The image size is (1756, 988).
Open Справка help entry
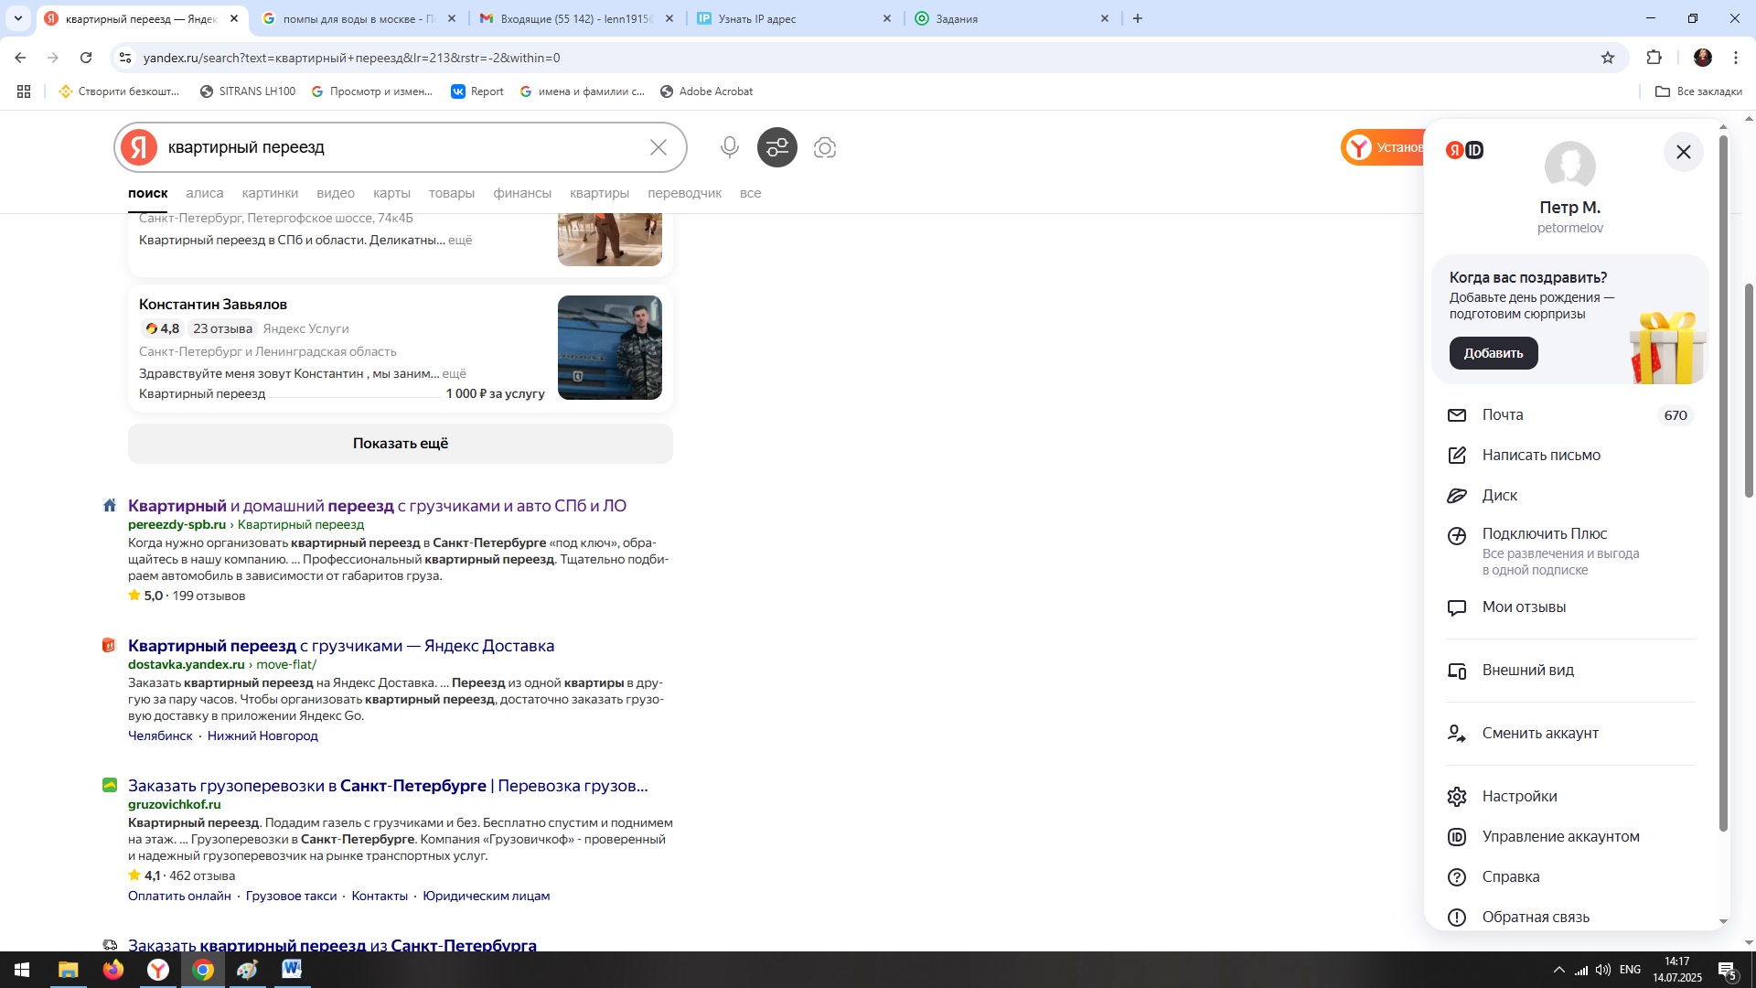[x=1570, y=877]
